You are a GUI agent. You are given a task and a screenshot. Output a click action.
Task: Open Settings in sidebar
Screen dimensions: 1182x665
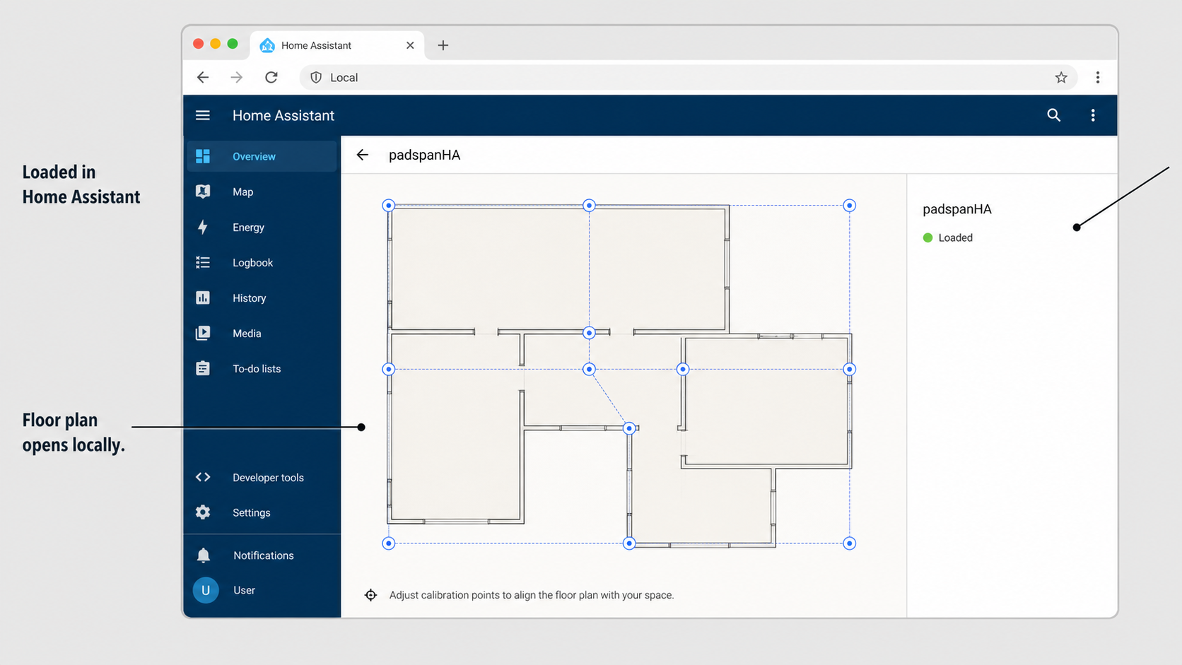pos(262,512)
